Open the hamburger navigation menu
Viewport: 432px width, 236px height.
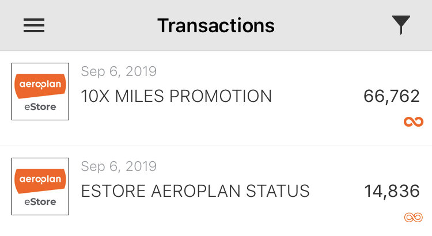tap(34, 25)
